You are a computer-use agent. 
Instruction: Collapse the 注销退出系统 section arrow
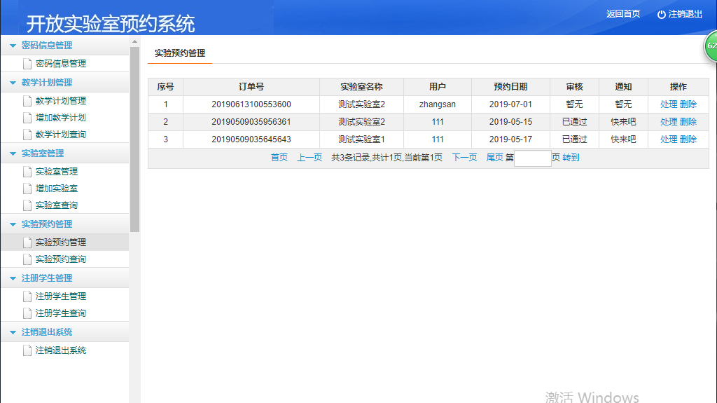[x=13, y=332]
